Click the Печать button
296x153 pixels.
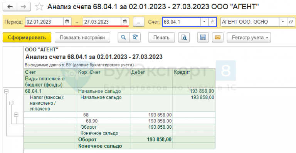tap(161, 37)
